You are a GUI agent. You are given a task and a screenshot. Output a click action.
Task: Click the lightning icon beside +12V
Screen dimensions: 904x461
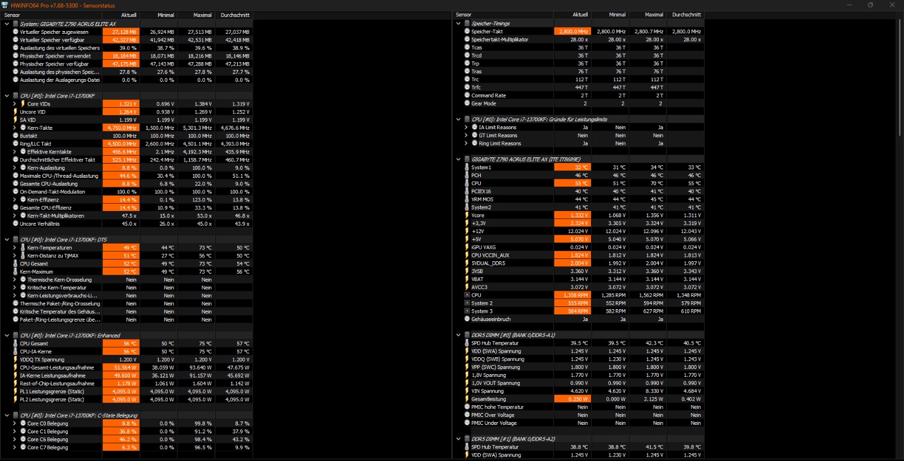467,231
